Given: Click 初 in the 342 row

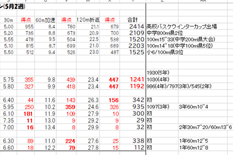Looking at the screenshot, I should [x=150, y=100].
